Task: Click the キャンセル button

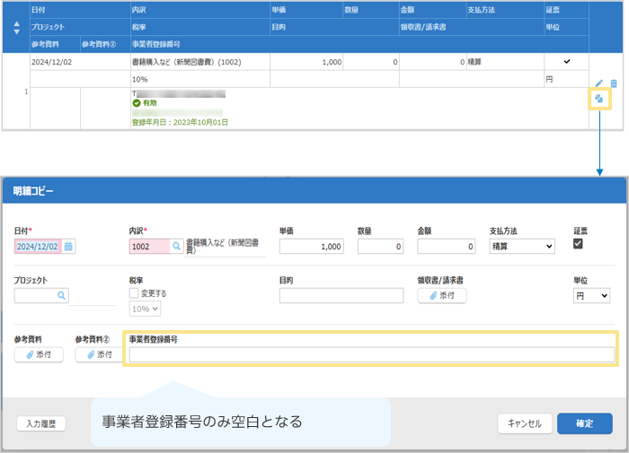Action: click(523, 424)
